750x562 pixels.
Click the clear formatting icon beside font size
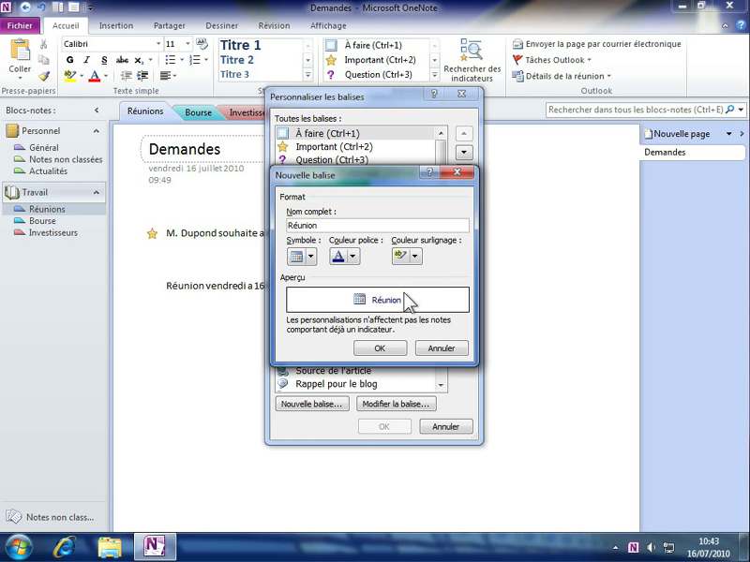[202, 44]
